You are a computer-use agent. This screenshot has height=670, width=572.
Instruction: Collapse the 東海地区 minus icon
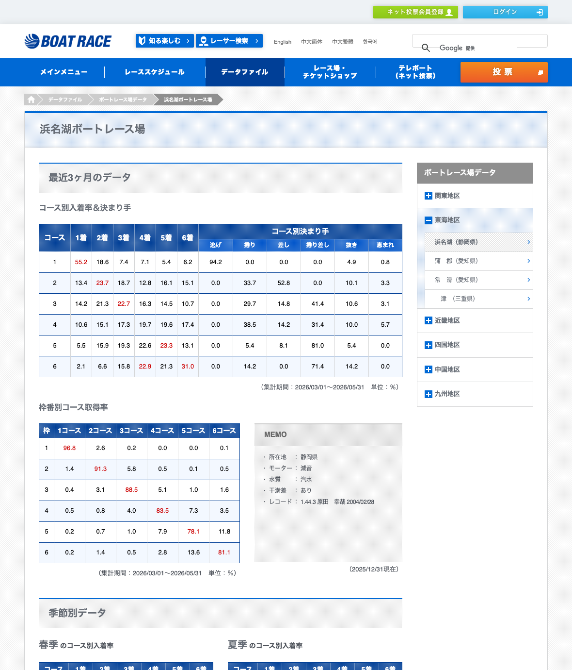[x=429, y=220]
